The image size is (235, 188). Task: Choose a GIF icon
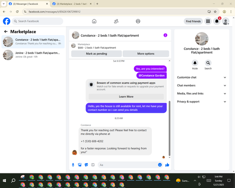click(x=93, y=165)
